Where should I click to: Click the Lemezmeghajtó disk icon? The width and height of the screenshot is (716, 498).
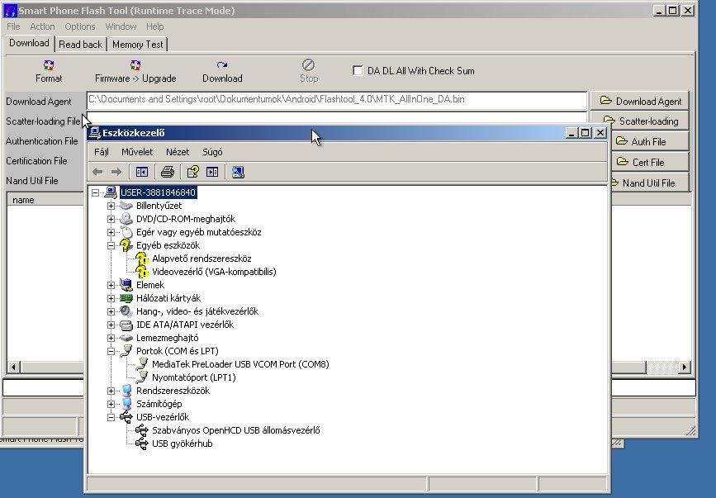(126, 339)
